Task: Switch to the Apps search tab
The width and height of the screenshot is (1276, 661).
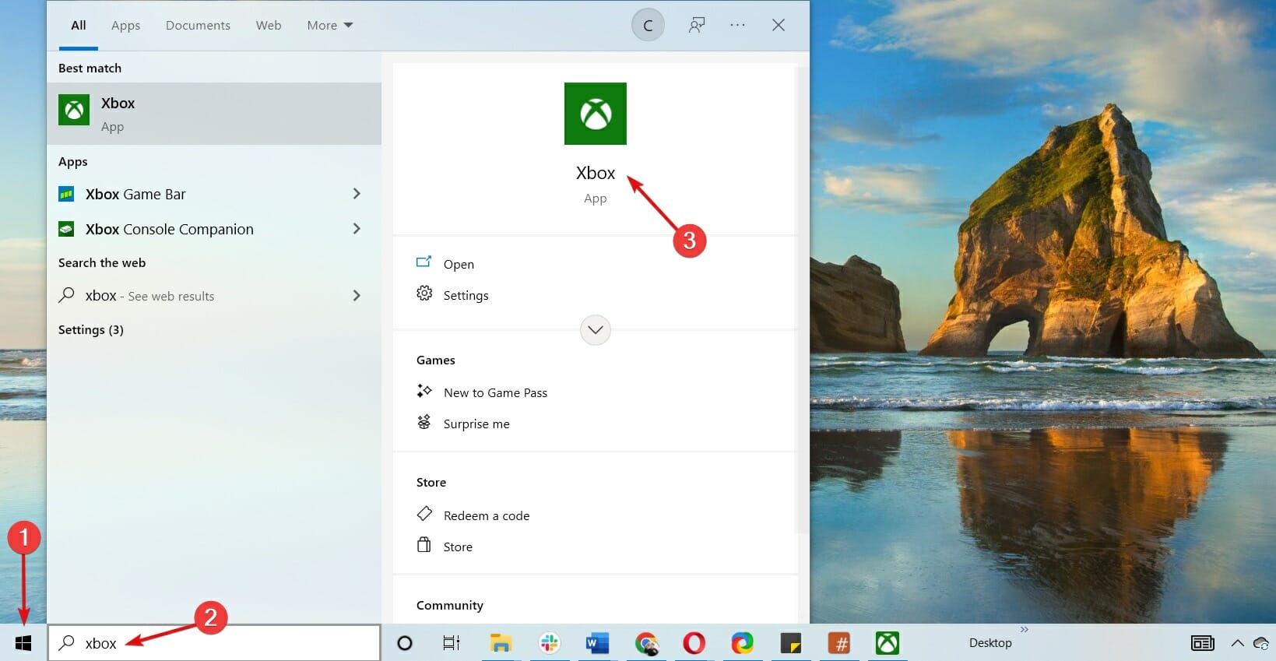Action: coord(125,26)
